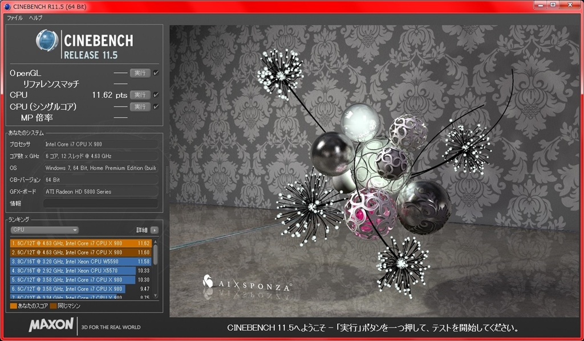Click the コア数 x GHz value field
Image resolution: width=584 pixels, height=341 pixels.
pyautogui.click(x=100, y=156)
